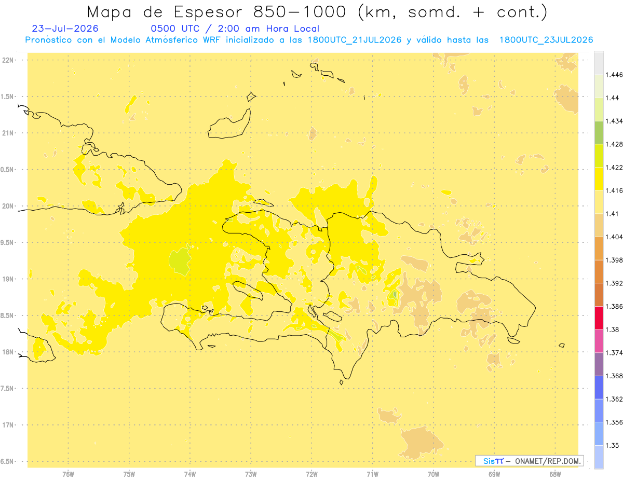Pick the pale yellow swatch between 1.41 and 1.416
The image size is (623, 481).
pyautogui.click(x=599, y=202)
